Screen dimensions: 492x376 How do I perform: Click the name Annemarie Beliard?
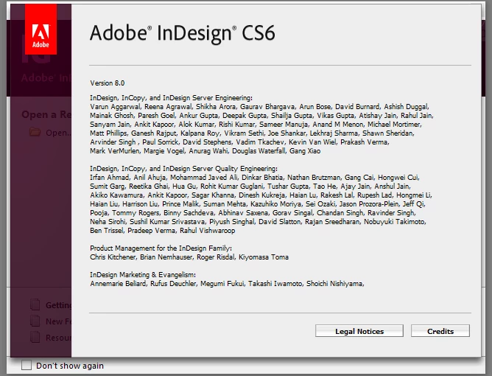tap(118, 284)
